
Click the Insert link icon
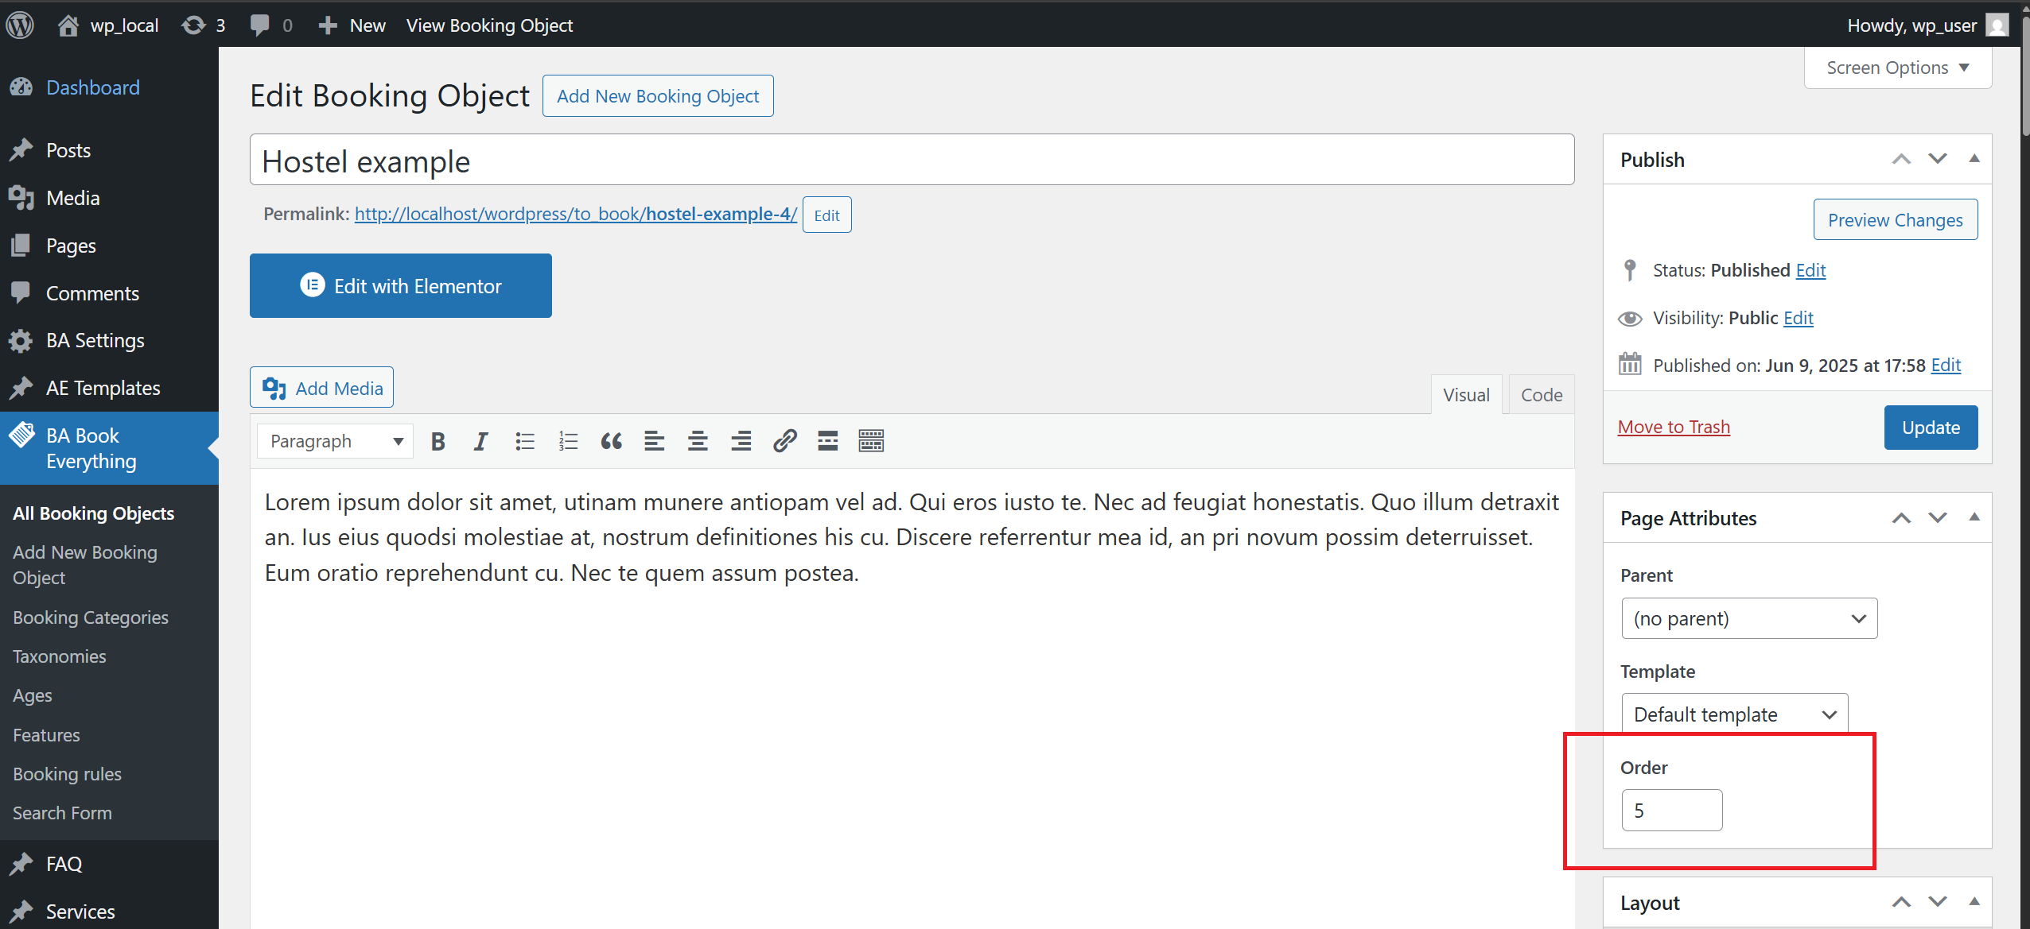784,441
